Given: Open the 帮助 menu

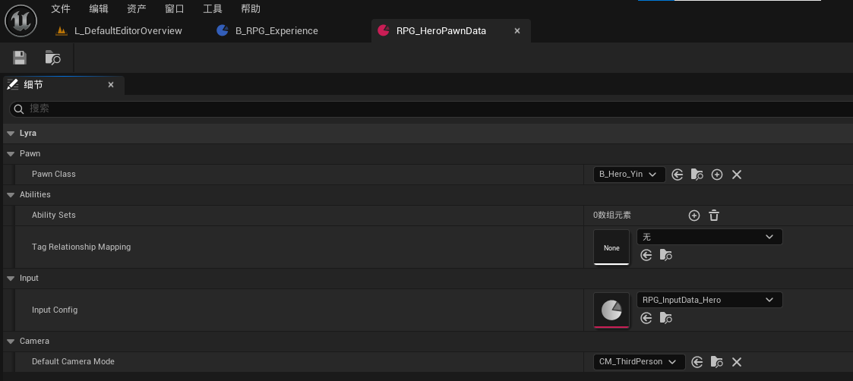Looking at the screenshot, I should (250, 8).
